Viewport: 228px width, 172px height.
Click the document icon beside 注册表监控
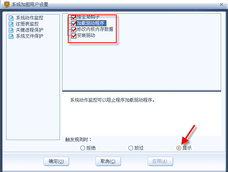(11, 24)
